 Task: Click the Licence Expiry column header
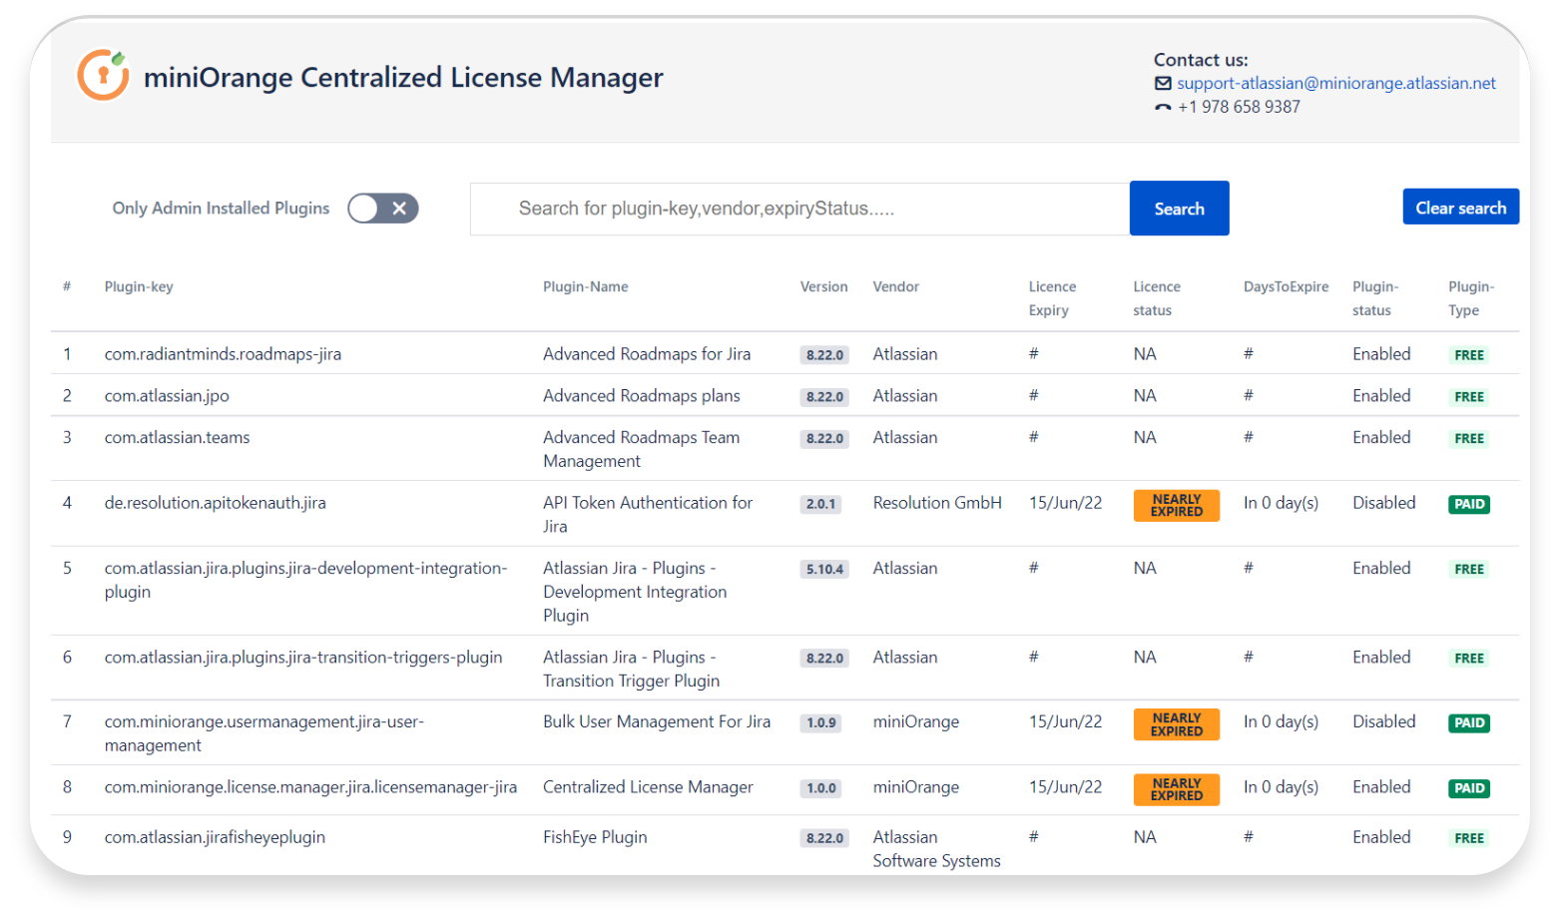pyautogui.click(x=1053, y=298)
